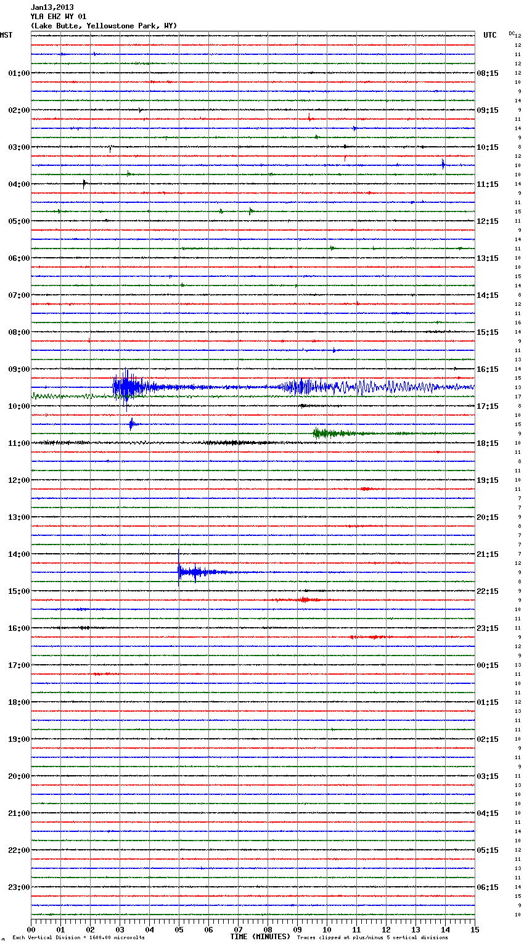Select the '04:00' MST hour label

pos(19,184)
